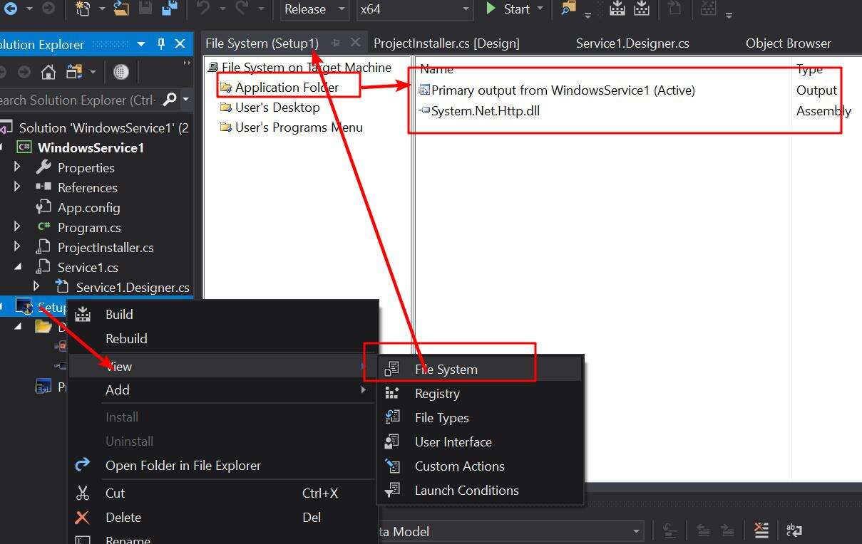Switch to Service1.Designer.cs tab
Screen dimensions: 862x544
pyautogui.click(x=632, y=43)
